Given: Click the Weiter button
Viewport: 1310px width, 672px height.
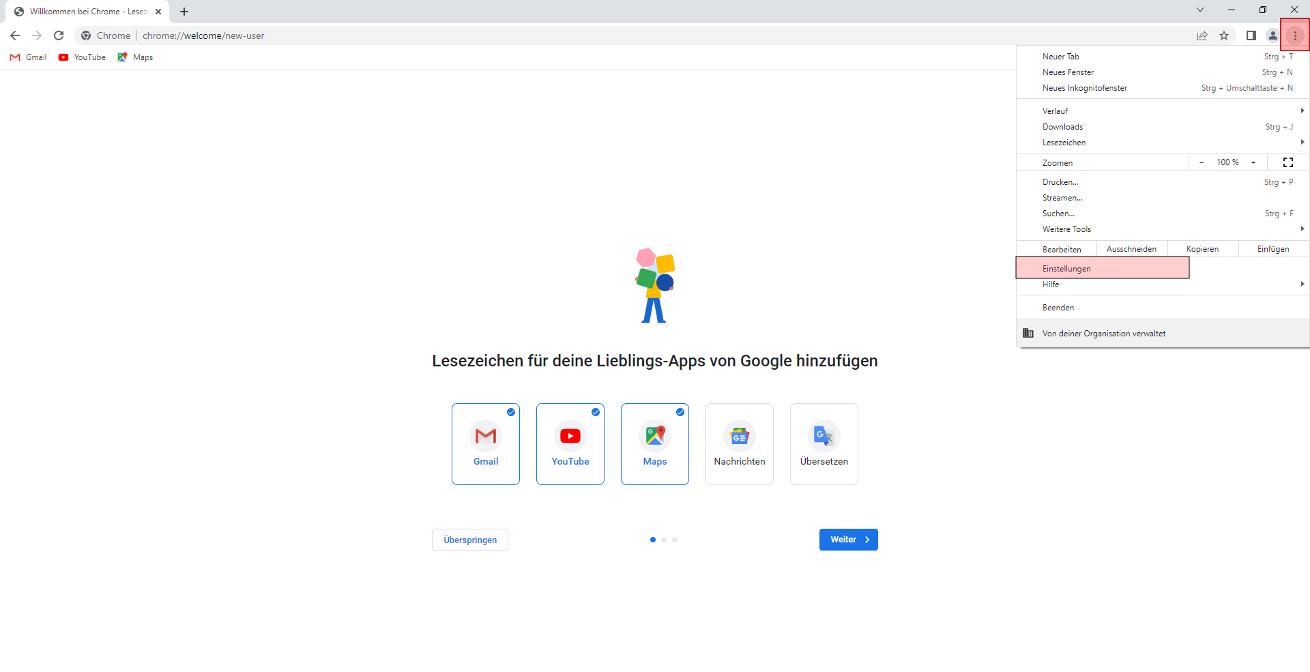Looking at the screenshot, I should point(849,540).
